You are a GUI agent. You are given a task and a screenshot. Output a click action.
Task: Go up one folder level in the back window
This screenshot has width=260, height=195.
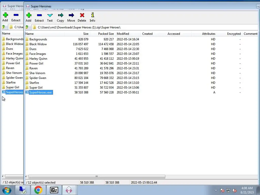[x=4, y=27]
